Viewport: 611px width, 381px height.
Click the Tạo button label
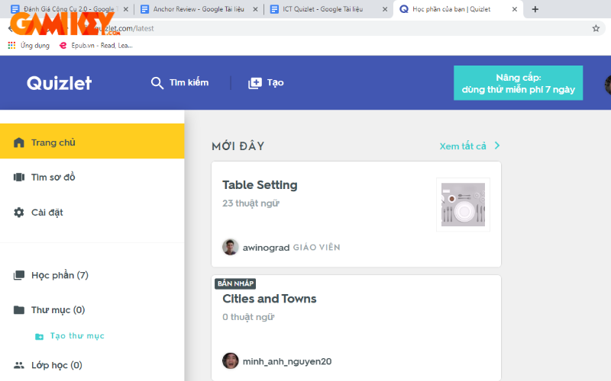pyautogui.click(x=275, y=83)
